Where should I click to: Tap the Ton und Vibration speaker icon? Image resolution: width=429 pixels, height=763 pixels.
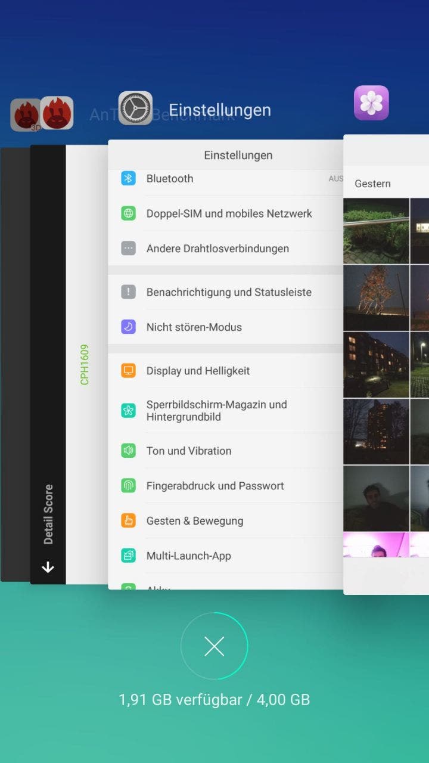pos(128,451)
